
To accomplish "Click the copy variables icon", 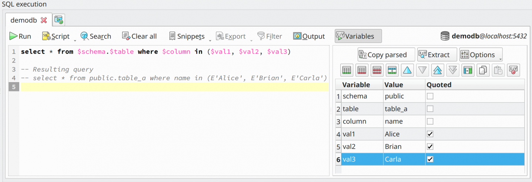I will tap(483, 70).
